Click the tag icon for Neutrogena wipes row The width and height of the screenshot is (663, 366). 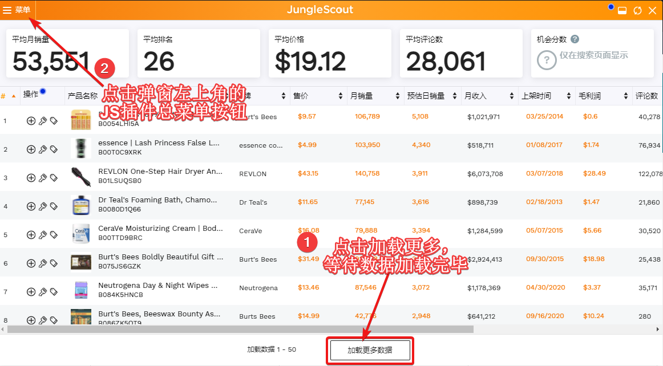54,292
